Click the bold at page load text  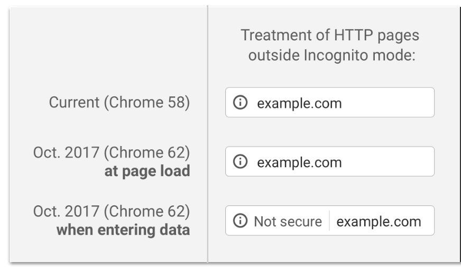tap(147, 171)
